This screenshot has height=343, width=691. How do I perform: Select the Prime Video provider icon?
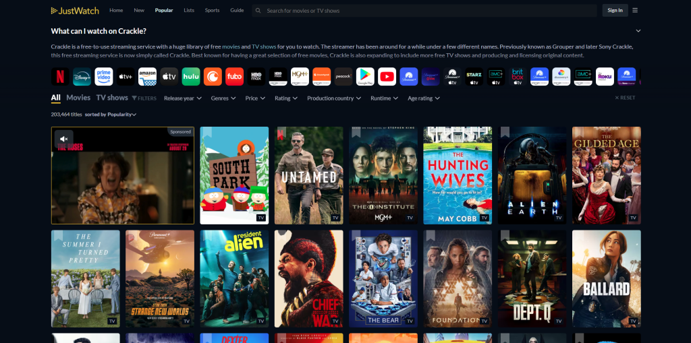pyautogui.click(x=103, y=77)
